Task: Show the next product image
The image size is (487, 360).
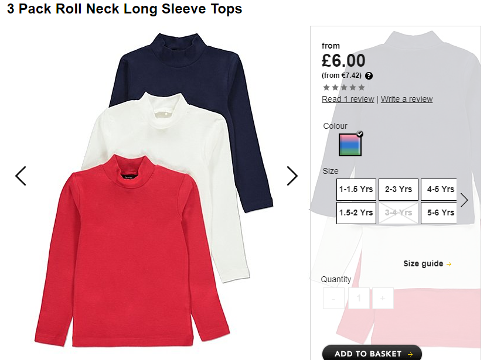Action: tap(292, 176)
